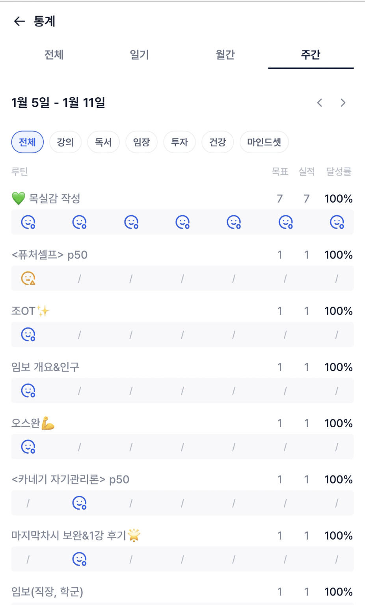Tap the back arrow next to 통계

tap(19, 21)
